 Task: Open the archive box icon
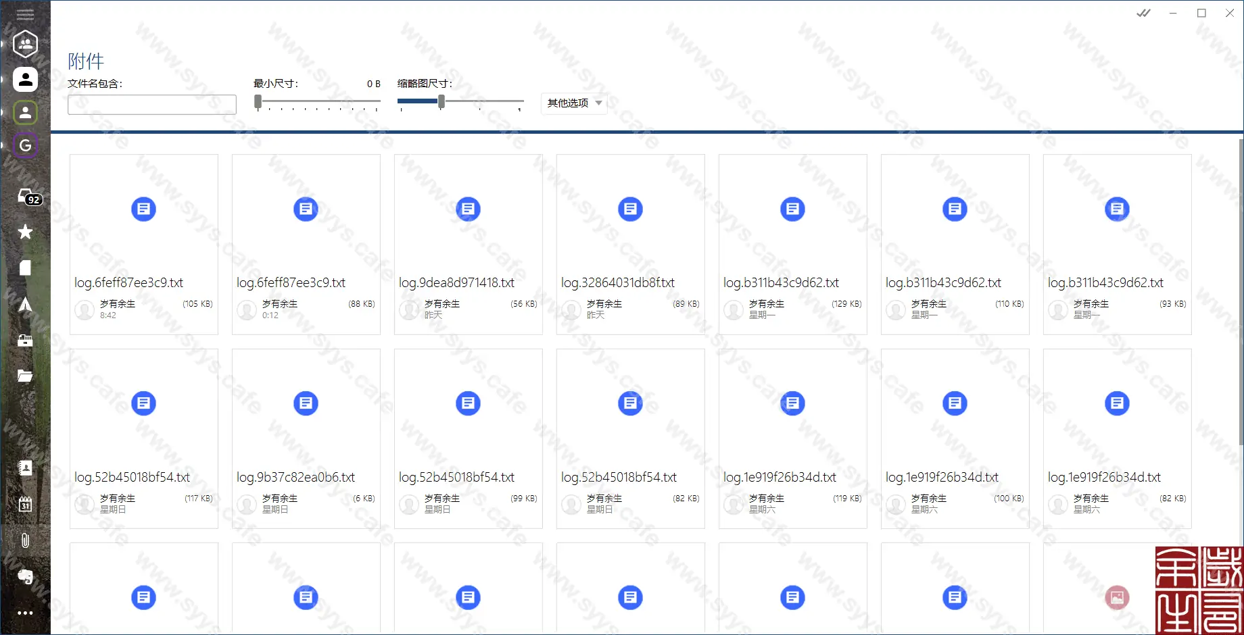(25, 340)
